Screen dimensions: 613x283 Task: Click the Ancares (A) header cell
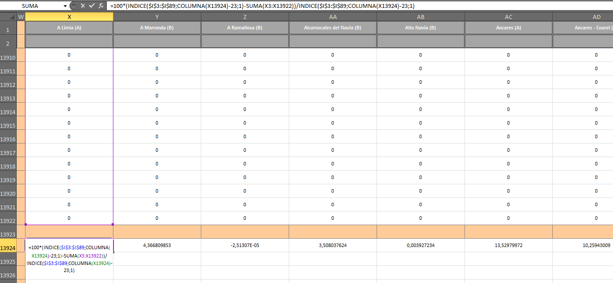508,28
